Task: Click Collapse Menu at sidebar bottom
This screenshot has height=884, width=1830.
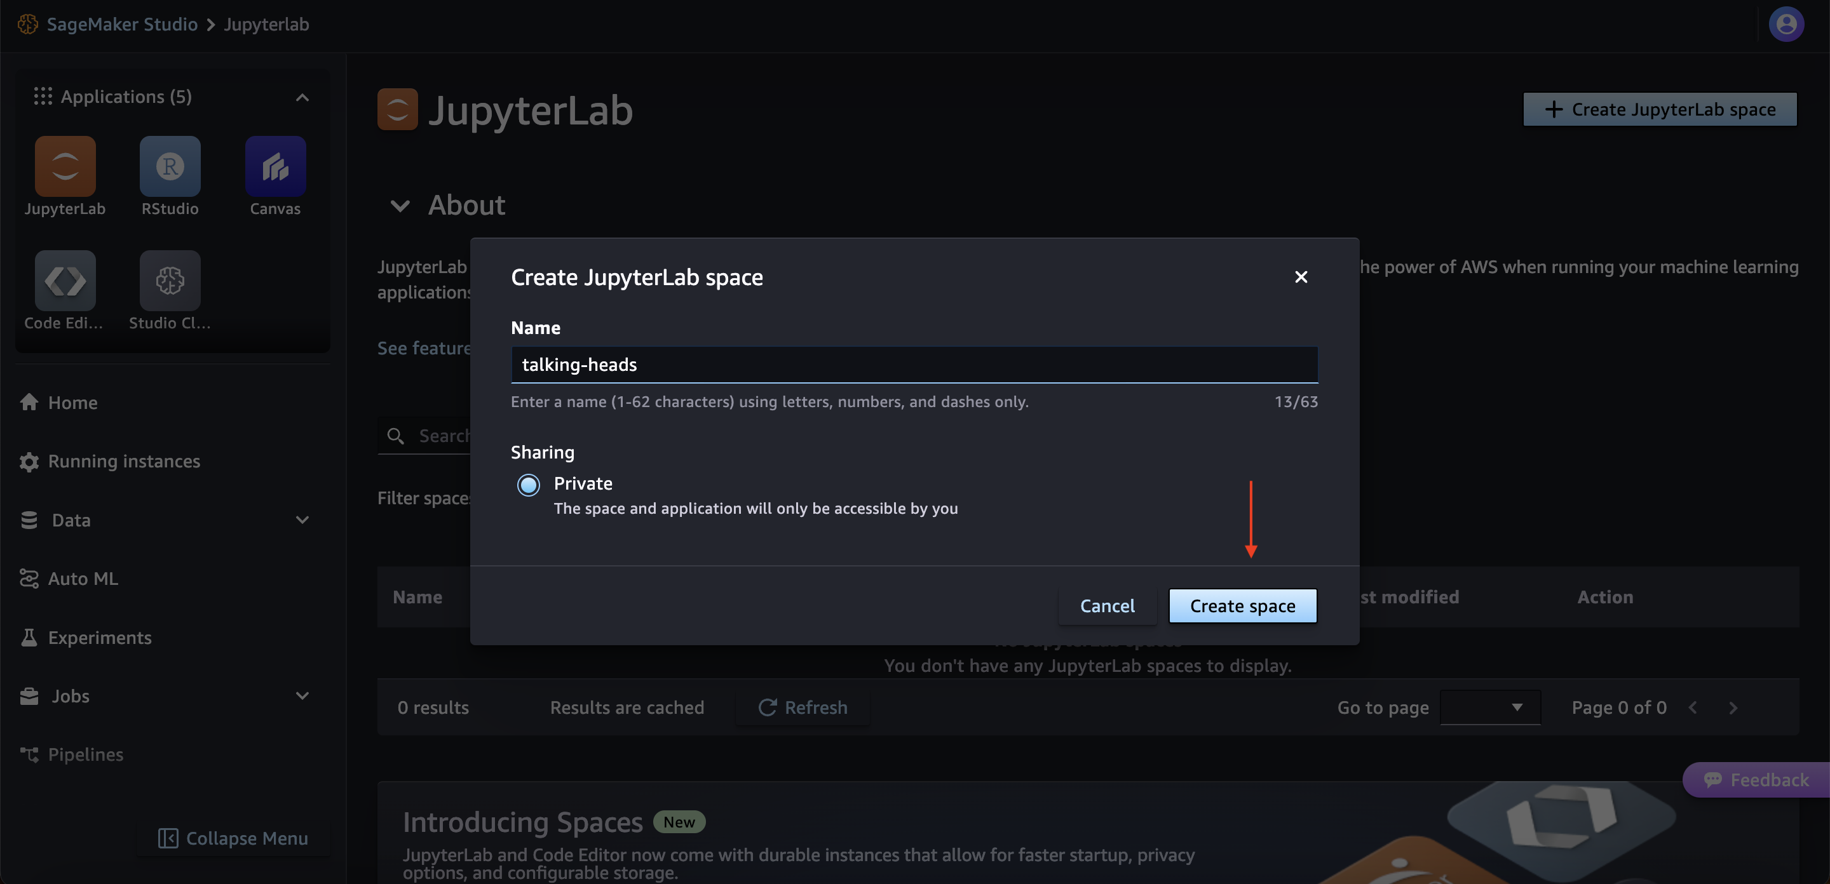Action: coord(233,838)
